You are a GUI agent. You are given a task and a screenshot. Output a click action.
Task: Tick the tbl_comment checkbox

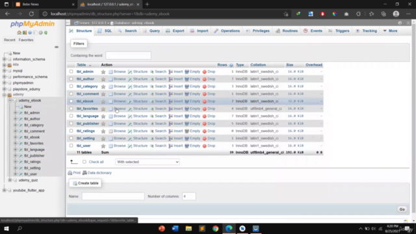coord(71,94)
